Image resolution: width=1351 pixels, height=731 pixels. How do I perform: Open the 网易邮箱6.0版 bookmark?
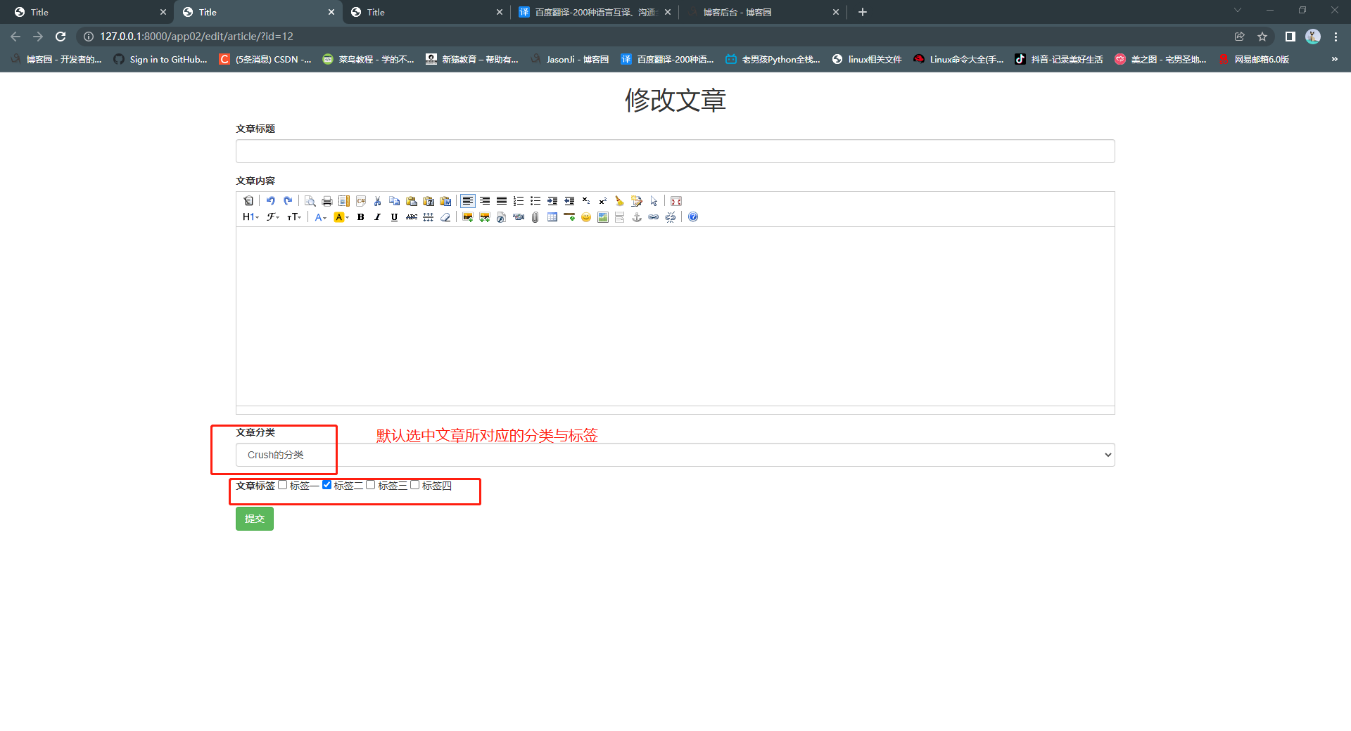(1254, 60)
